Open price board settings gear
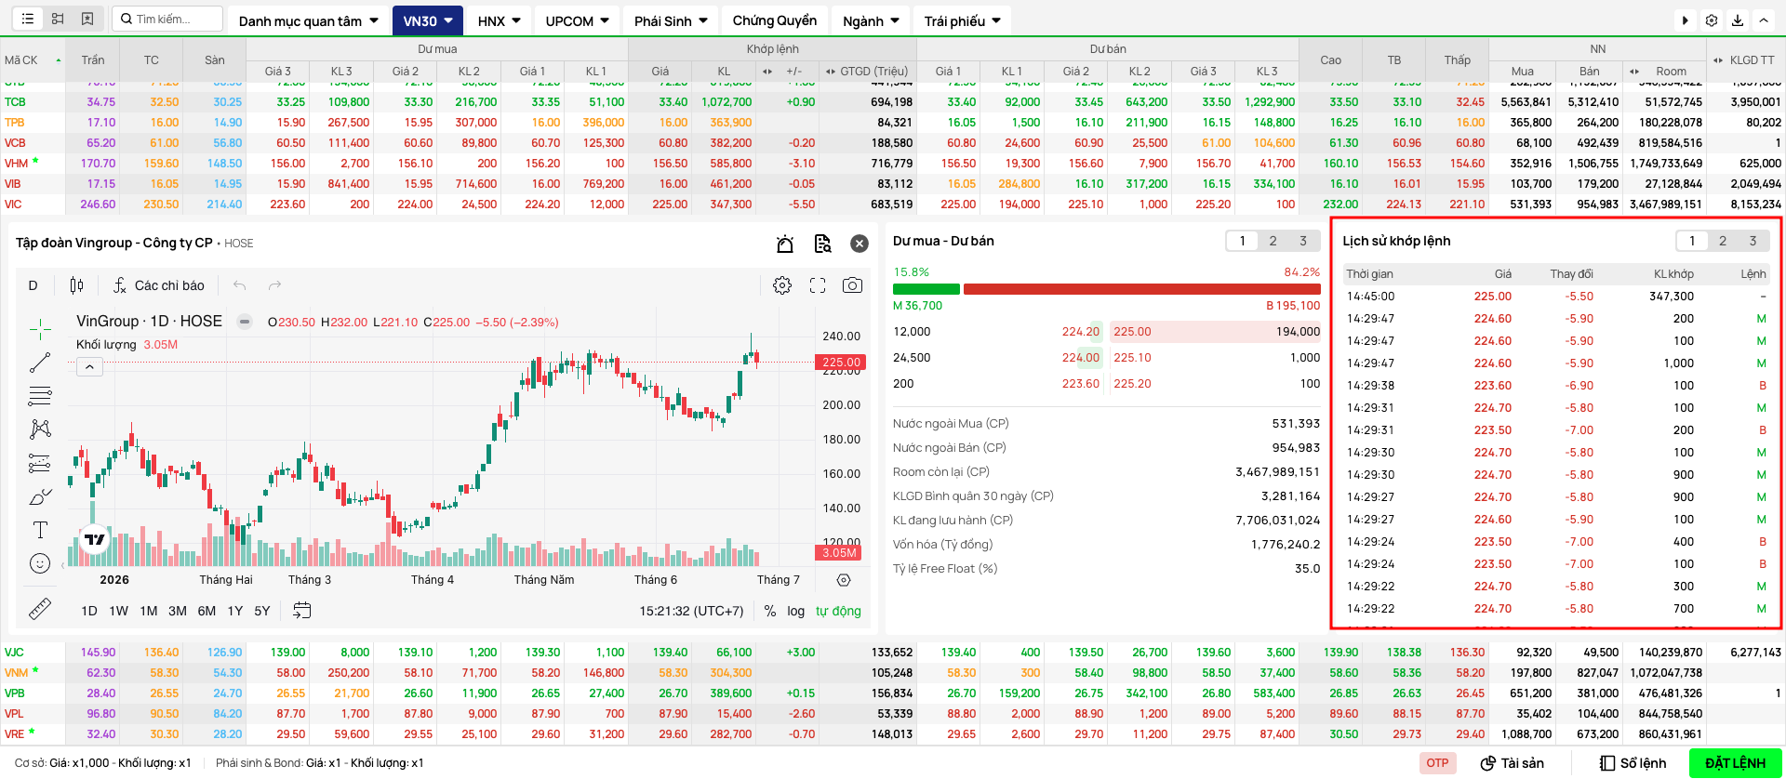Image resolution: width=1786 pixels, height=779 pixels. click(x=1712, y=20)
